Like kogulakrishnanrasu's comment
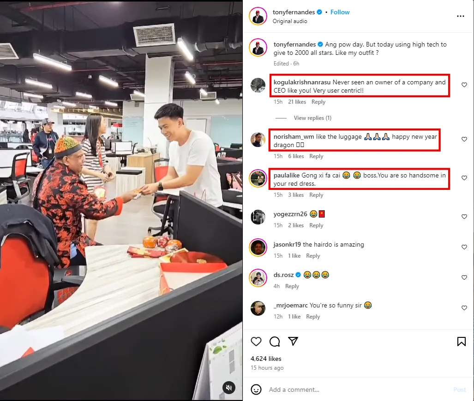474x401 pixels. click(x=464, y=85)
